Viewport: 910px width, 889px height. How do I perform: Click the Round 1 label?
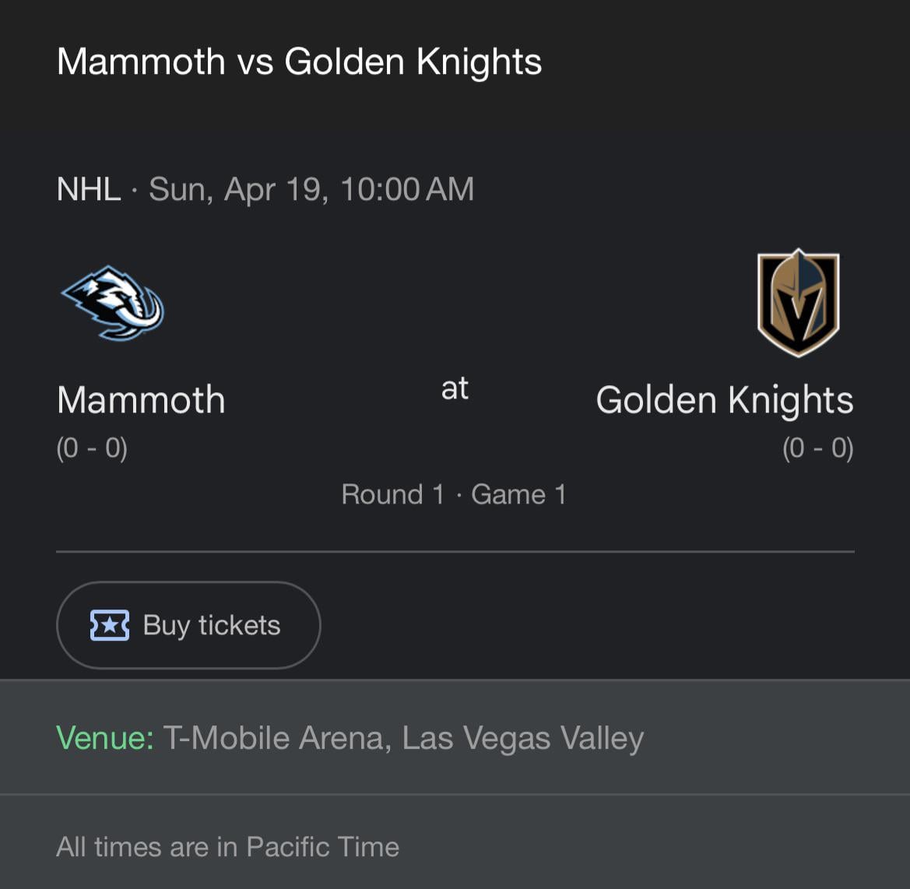(392, 494)
